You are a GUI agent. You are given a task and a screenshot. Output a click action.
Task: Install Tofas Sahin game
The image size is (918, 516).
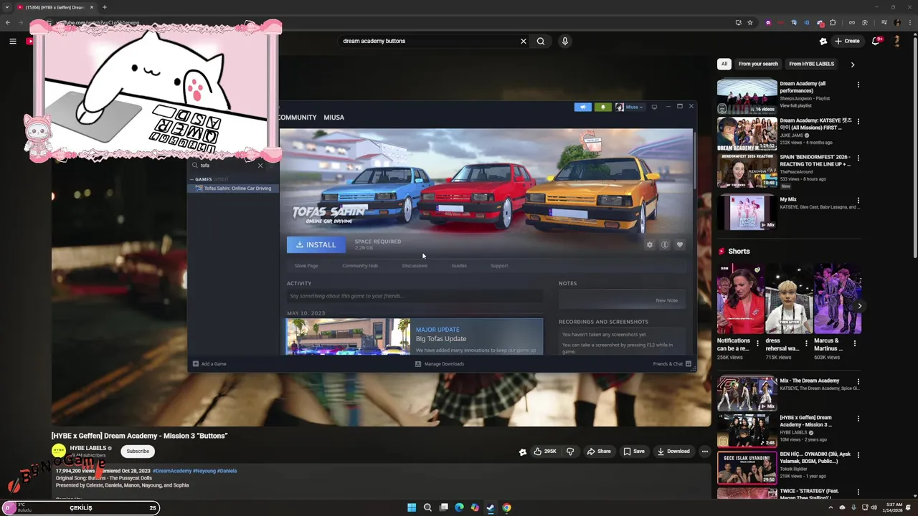pyautogui.click(x=316, y=244)
